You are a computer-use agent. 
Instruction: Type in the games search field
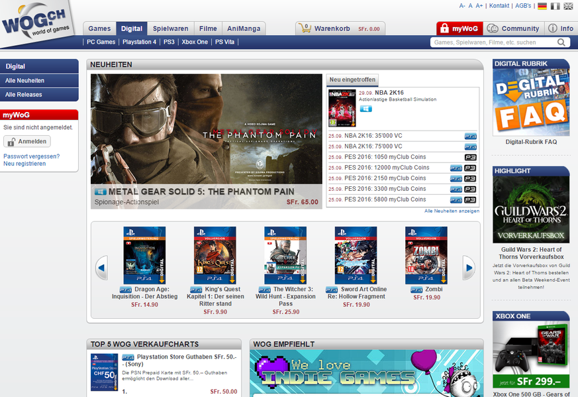492,42
